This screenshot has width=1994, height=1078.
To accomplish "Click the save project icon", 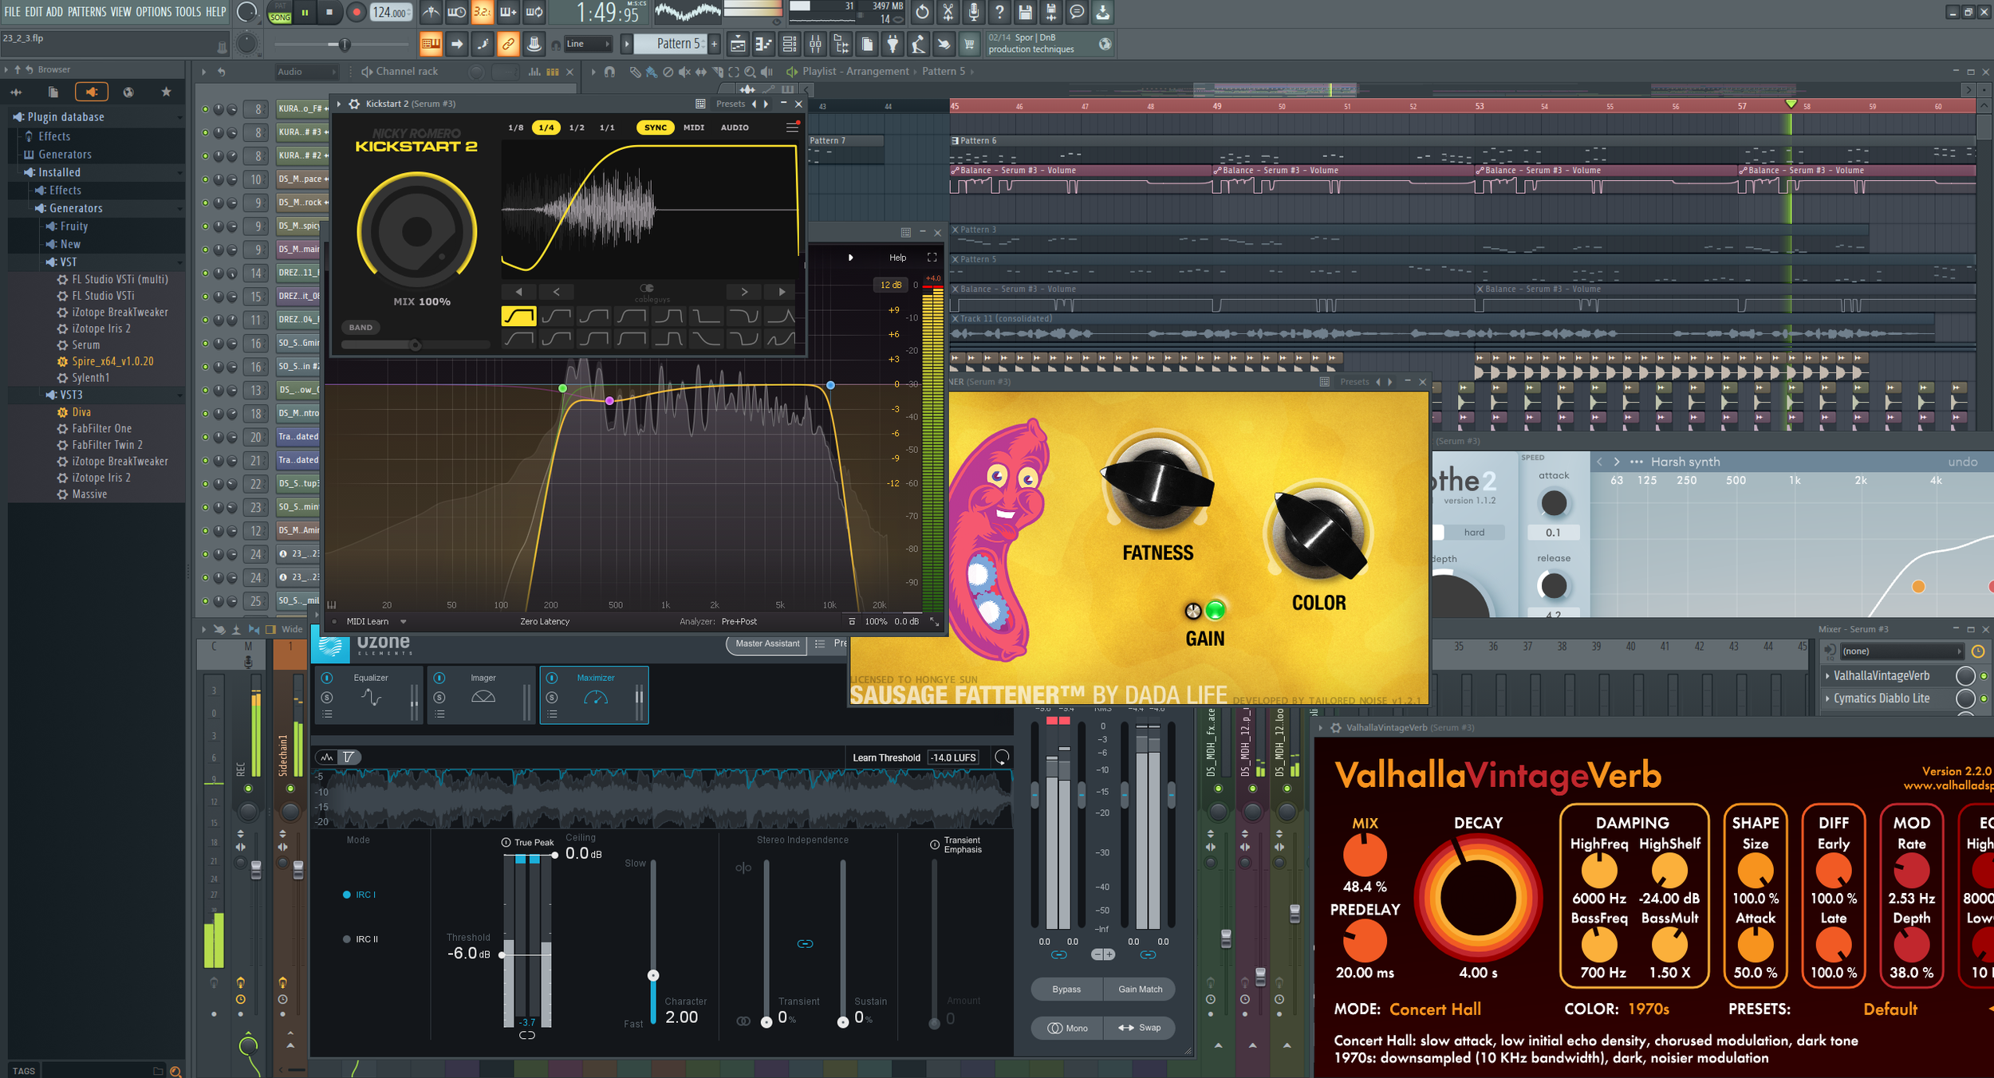I will pos(1025,12).
